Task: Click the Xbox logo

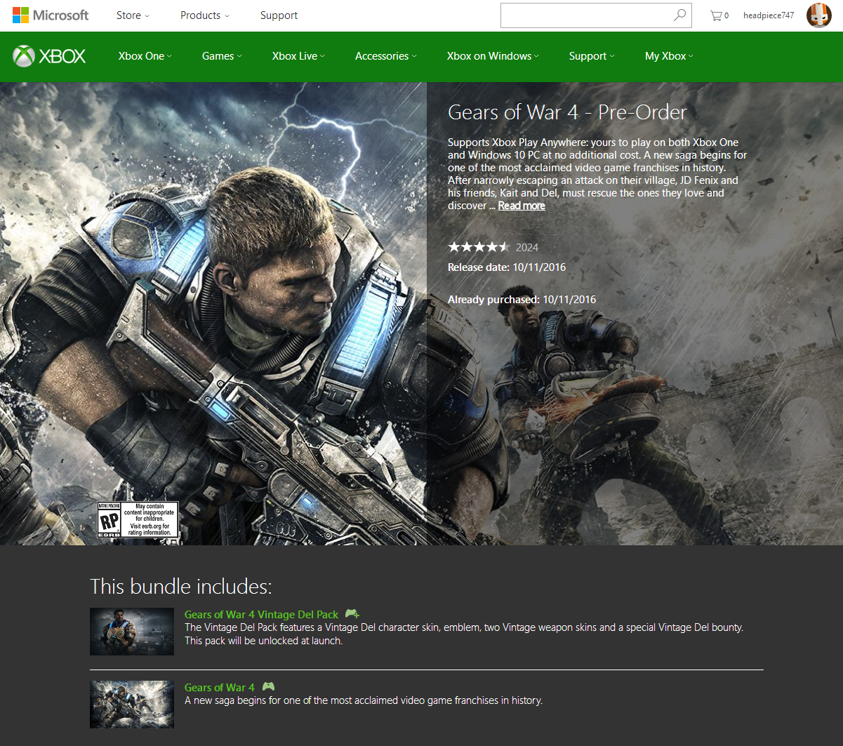Action: click(49, 56)
